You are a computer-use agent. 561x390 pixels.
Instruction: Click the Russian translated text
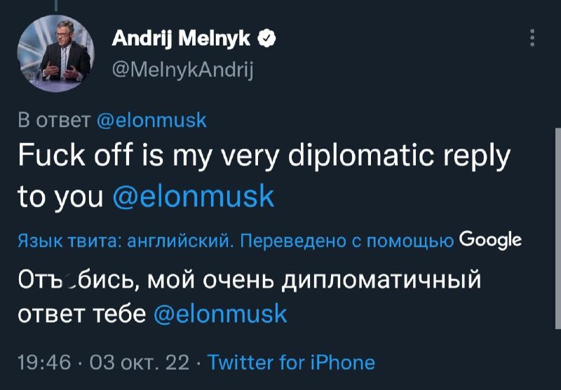tap(250, 296)
